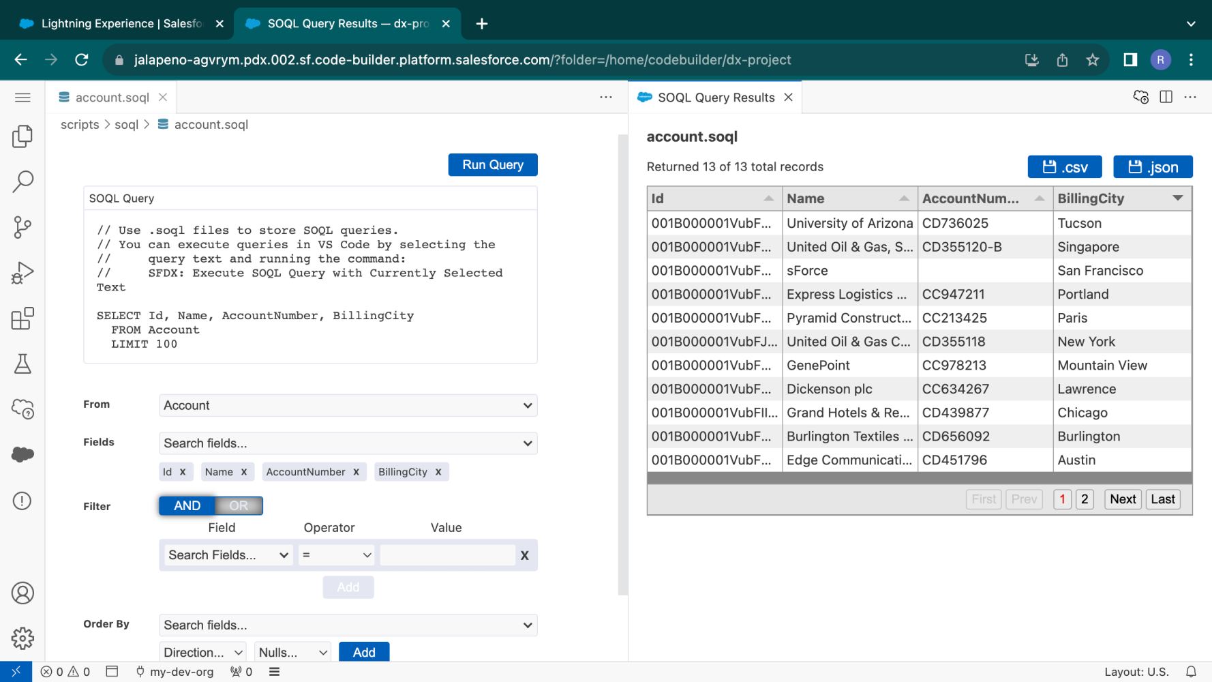Viewport: 1212px width, 682px height.
Task: Select the Tucson billing city cell
Action: pyautogui.click(x=1122, y=223)
